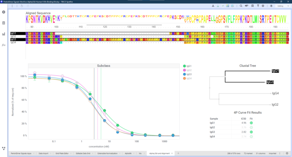Click the IgG4 sample in curve fit table
This screenshot has height=157, width=292.
[x=212, y=136]
